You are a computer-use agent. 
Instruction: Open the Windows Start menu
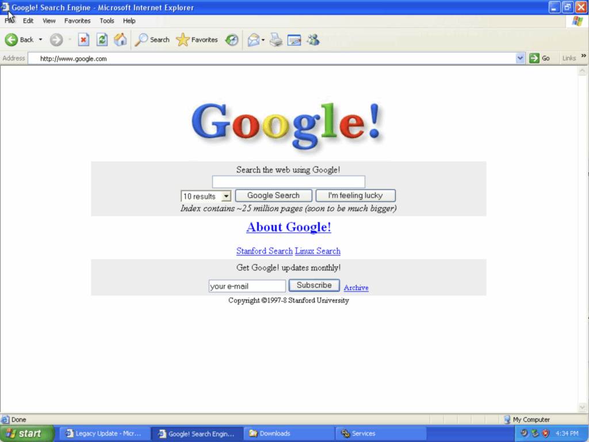pos(26,433)
